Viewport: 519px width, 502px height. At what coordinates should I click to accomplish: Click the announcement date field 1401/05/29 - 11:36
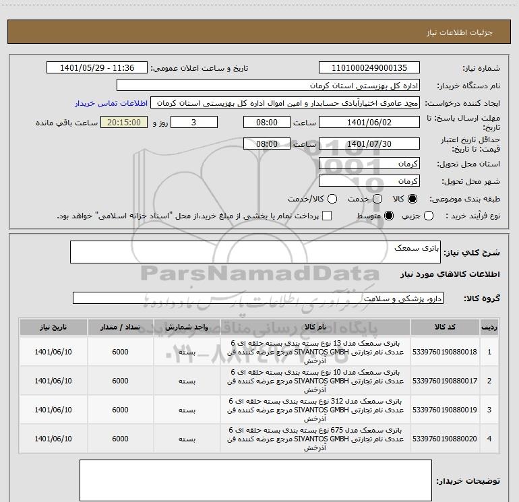coord(97,68)
